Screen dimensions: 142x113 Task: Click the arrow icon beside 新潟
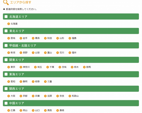click(x=8, y=53)
